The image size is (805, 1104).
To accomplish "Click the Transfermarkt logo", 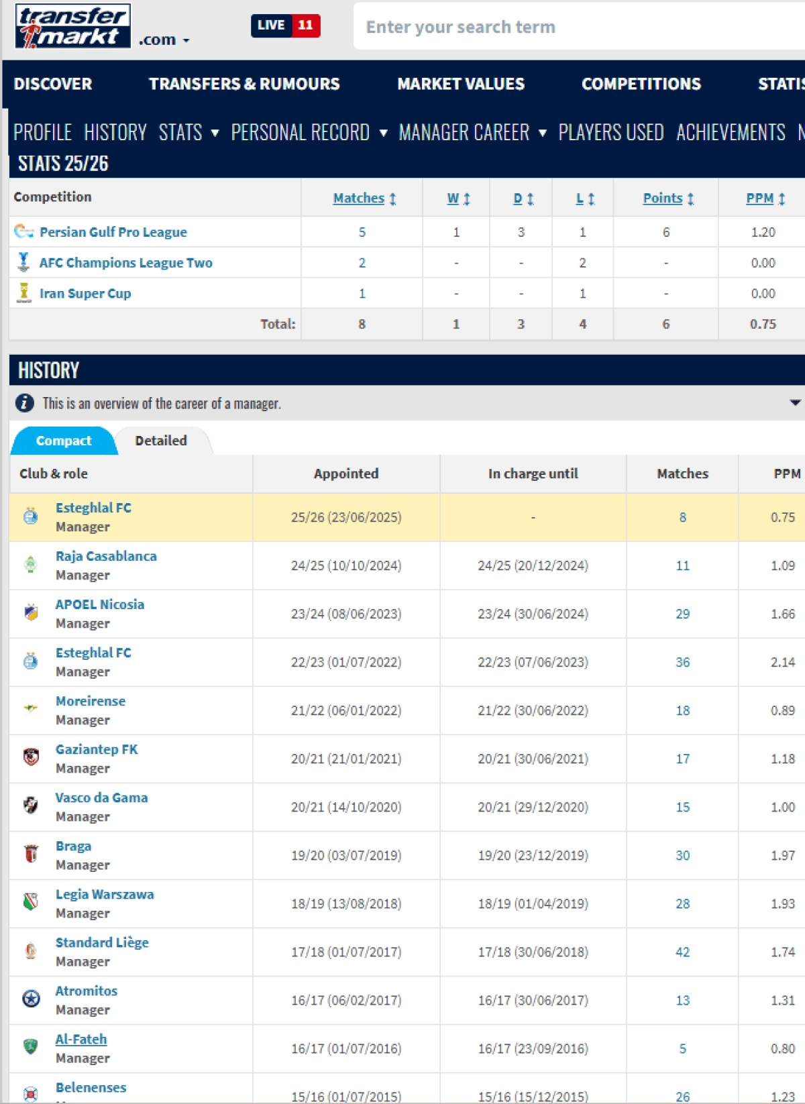I will tap(72, 27).
